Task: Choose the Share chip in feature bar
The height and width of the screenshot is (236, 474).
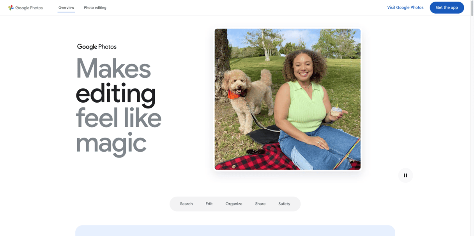Action: coord(260,204)
